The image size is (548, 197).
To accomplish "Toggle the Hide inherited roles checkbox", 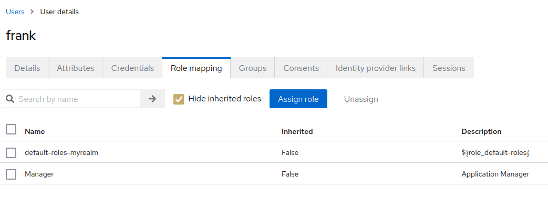I will [179, 99].
